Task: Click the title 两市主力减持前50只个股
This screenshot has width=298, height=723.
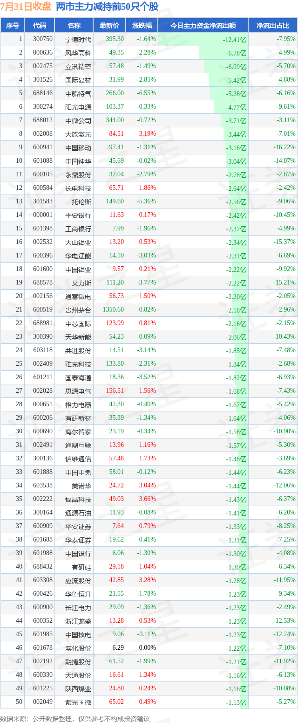Action: tap(107, 7)
